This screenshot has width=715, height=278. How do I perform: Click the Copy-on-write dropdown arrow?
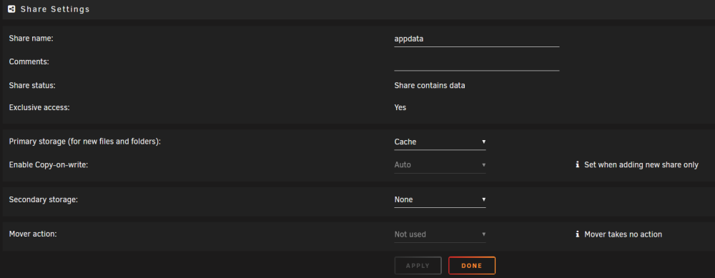[483, 165]
